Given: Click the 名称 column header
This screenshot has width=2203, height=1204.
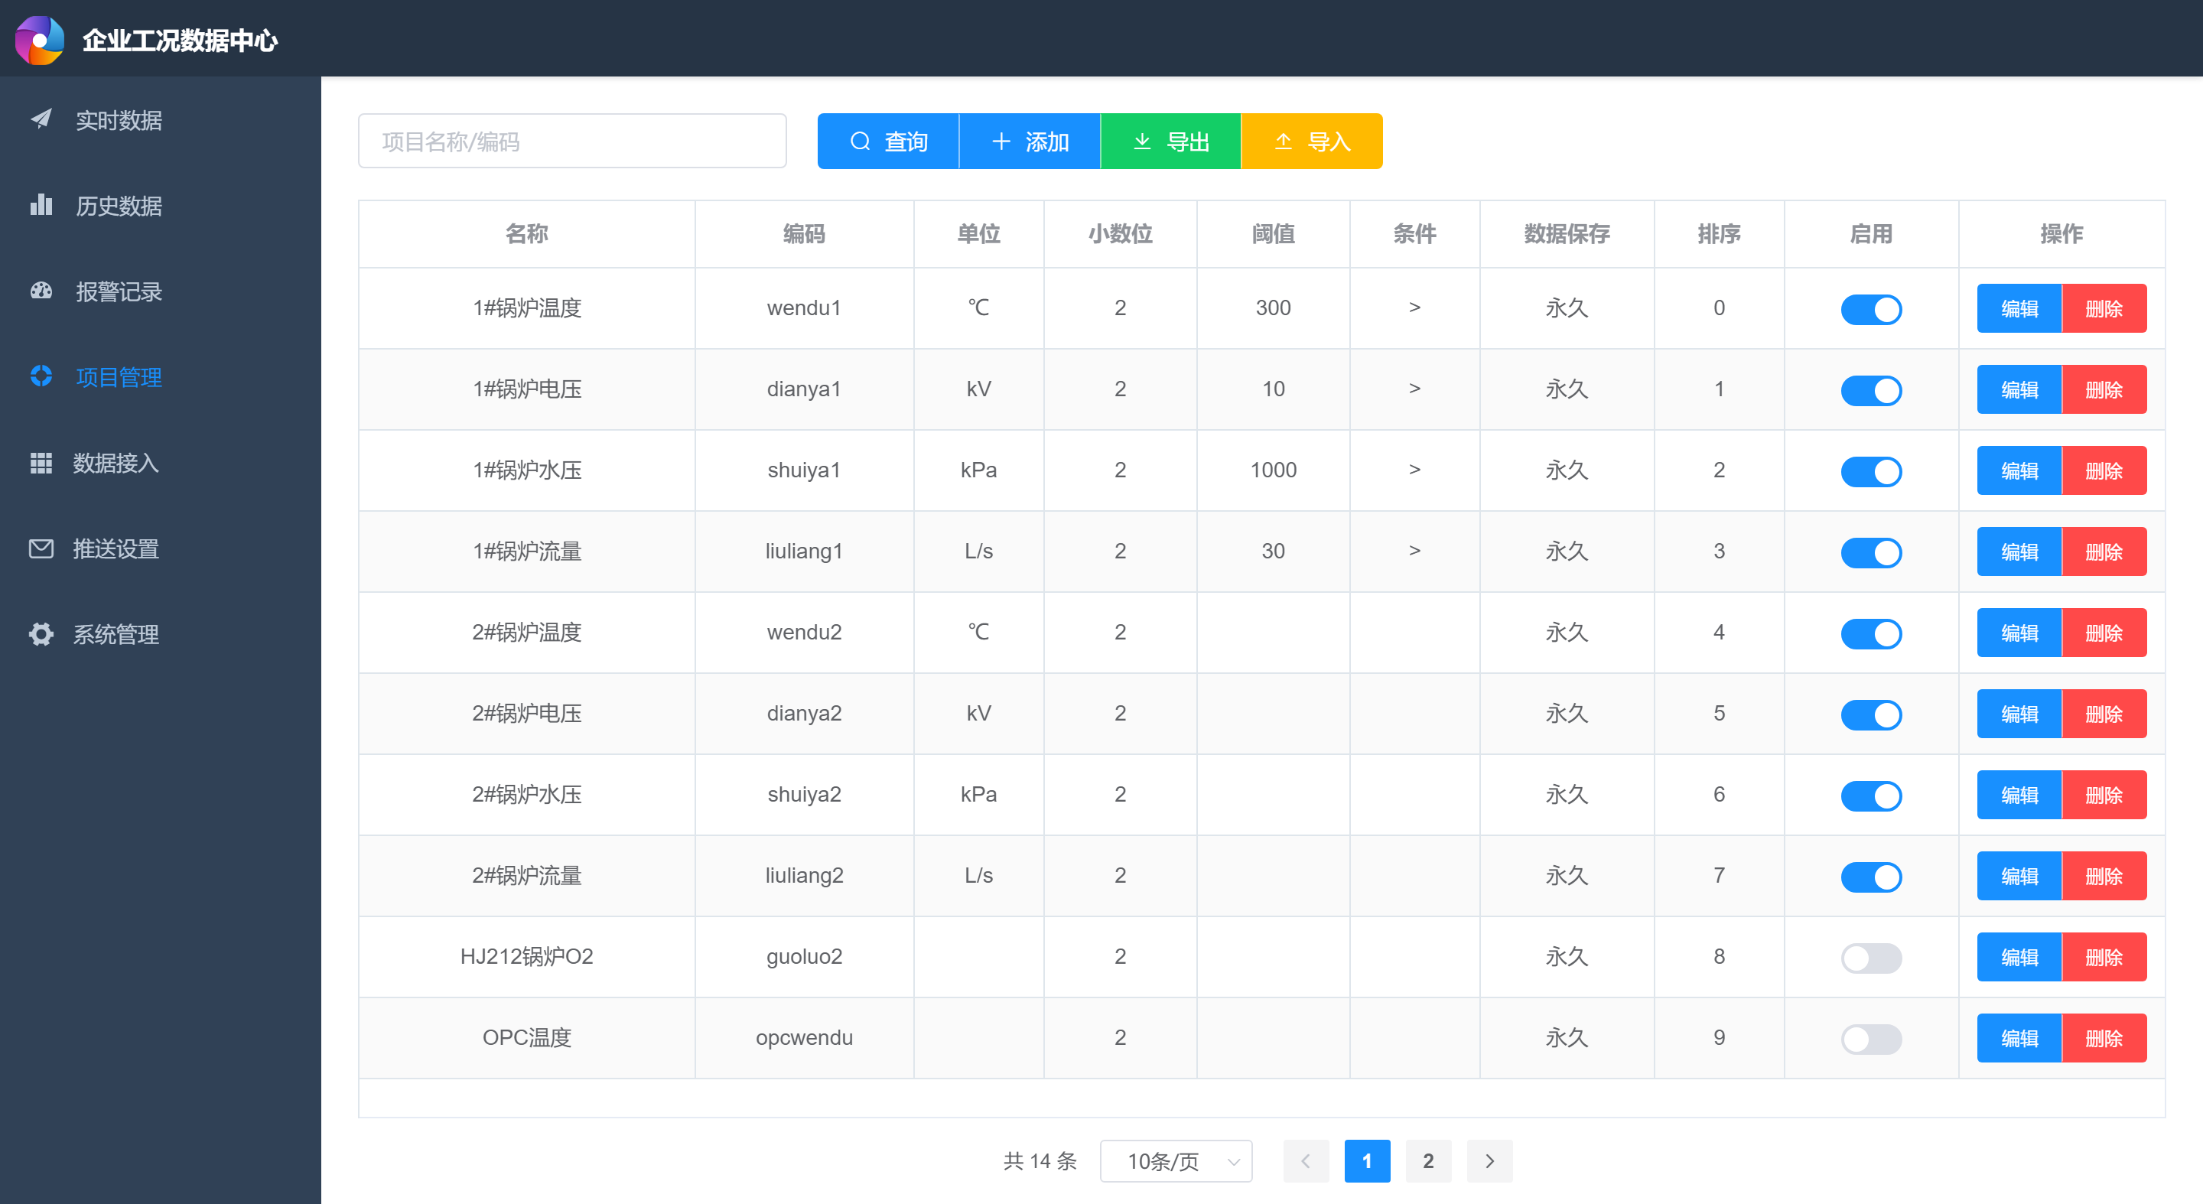Looking at the screenshot, I should click(527, 233).
